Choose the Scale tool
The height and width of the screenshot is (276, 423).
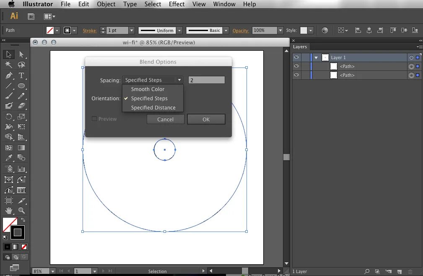tap(21, 117)
